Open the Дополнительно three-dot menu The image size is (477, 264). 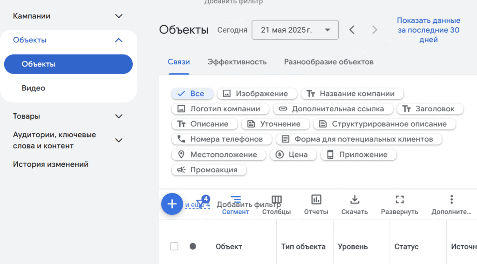coord(451,205)
